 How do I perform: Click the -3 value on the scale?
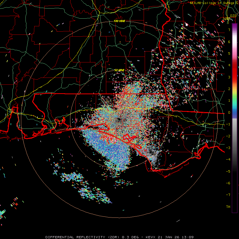tap(228, 148)
